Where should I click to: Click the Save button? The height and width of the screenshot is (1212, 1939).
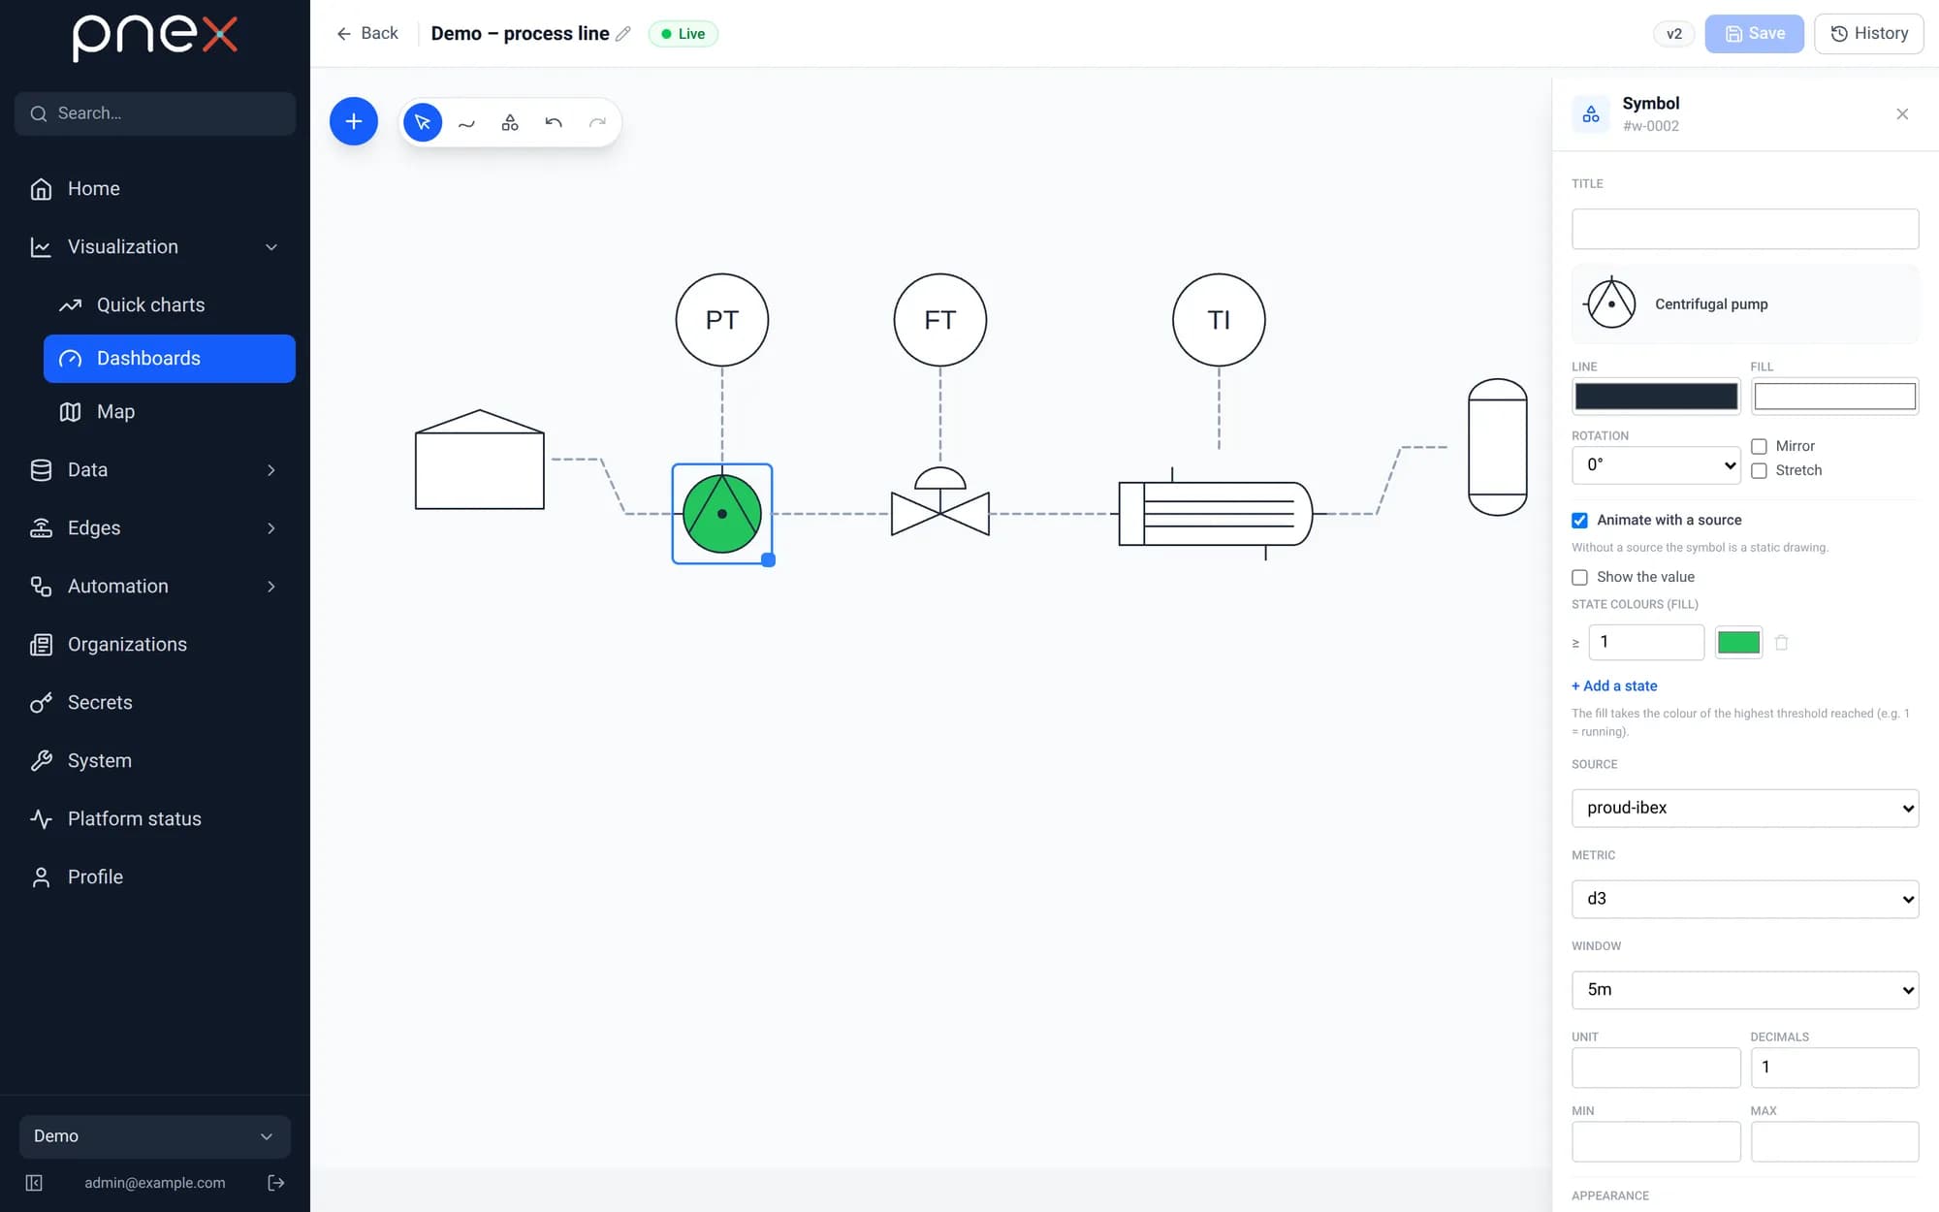click(1754, 34)
